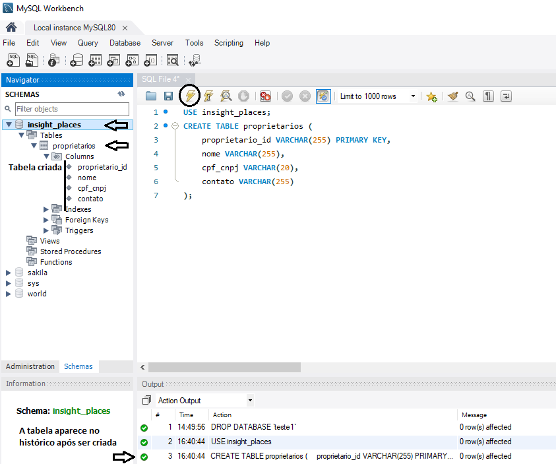The height and width of the screenshot is (464, 556).
Task: Fold the CREATE TABLE code block
Action: [175, 125]
